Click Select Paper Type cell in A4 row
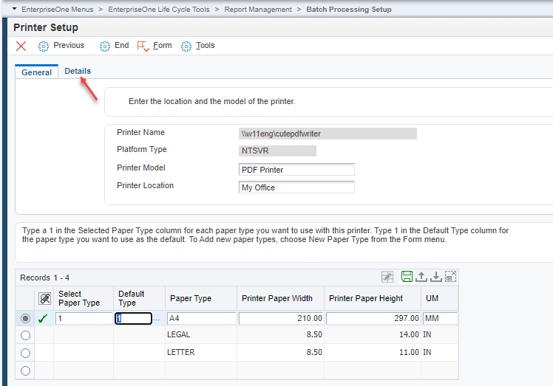 click(84, 318)
